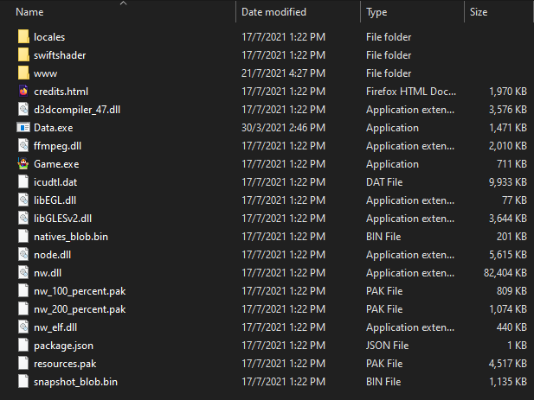
Task: Click the Game.exe application icon
Action: [x=23, y=164]
